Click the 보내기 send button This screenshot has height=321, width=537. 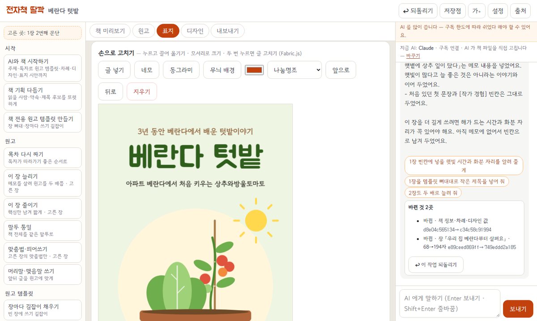pyautogui.click(x=518, y=309)
